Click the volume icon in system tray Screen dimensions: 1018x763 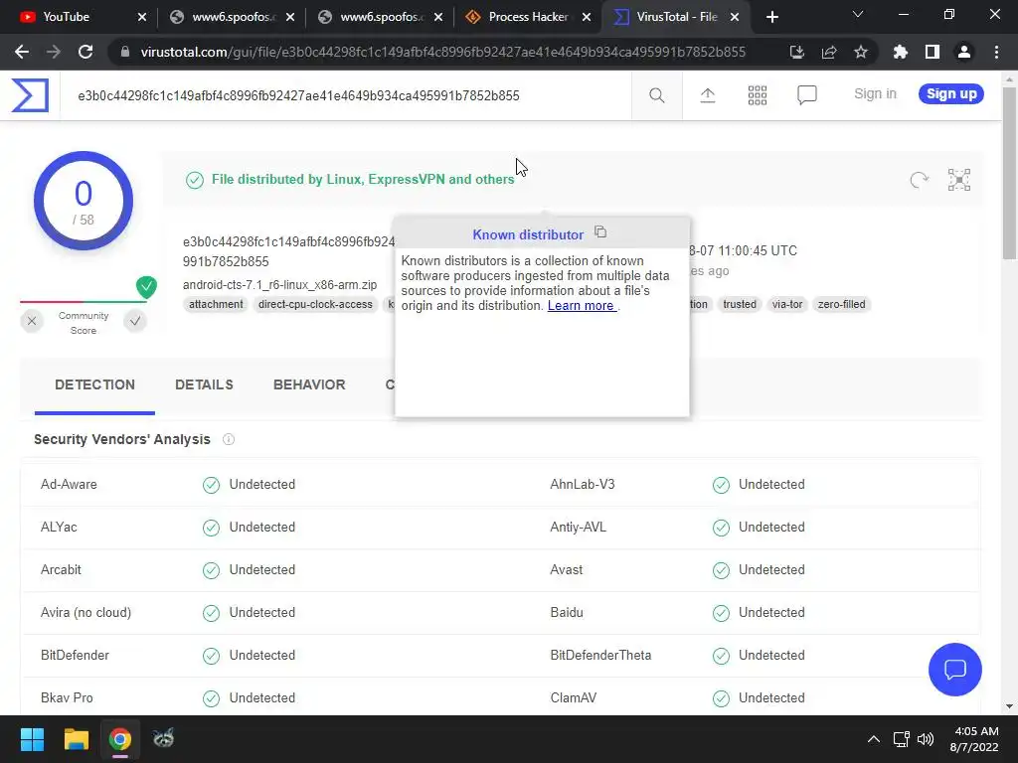pyautogui.click(x=926, y=739)
